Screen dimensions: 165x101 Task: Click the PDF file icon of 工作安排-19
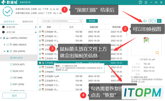43,89
